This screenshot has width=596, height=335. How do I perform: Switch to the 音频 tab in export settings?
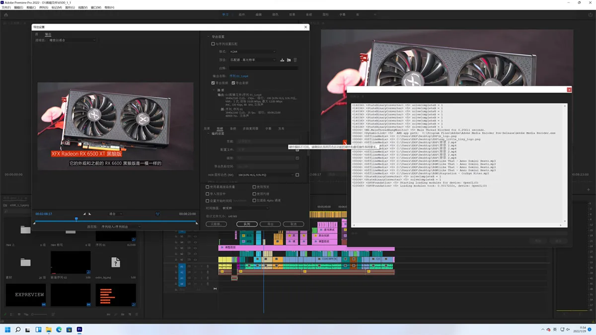(233, 129)
